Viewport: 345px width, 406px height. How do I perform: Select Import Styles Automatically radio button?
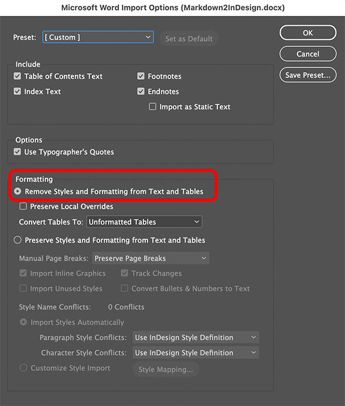[x=23, y=322]
